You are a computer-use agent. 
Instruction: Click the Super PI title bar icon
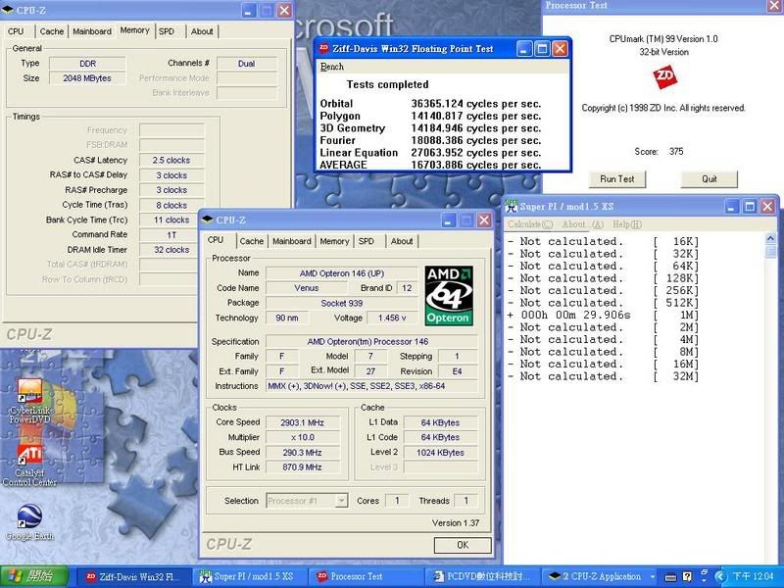[511, 206]
